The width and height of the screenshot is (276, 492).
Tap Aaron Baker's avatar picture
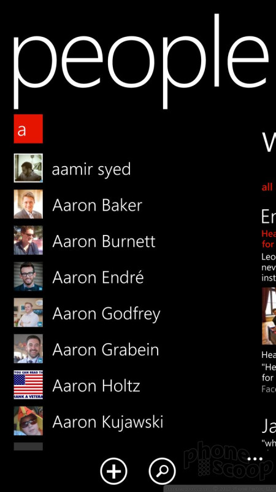click(28, 204)
